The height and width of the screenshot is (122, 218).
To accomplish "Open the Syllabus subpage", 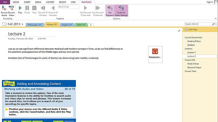I will (x=191, y=45).
